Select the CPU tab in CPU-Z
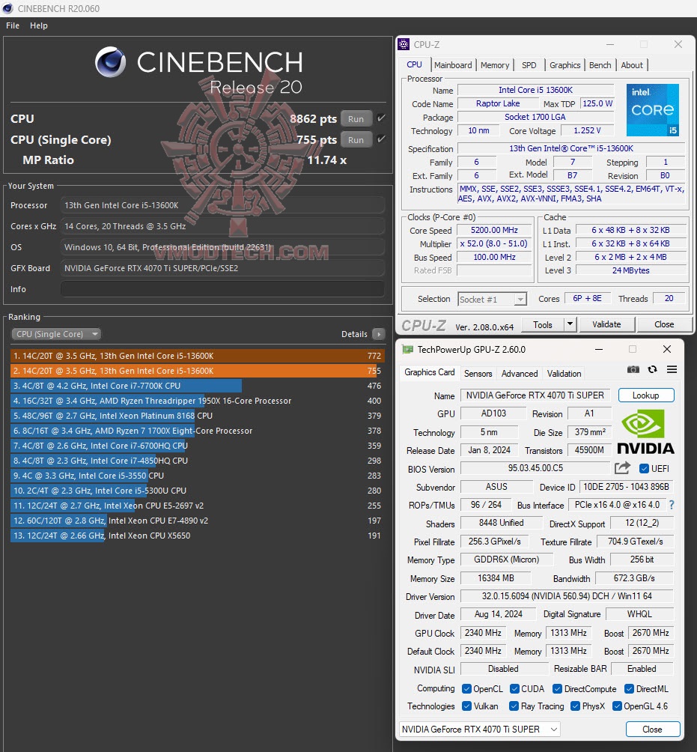Image resolution: width=697 pixels, height=752 pixels. 414,64
